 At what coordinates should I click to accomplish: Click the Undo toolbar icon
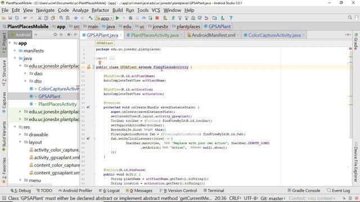pos(25,18)
